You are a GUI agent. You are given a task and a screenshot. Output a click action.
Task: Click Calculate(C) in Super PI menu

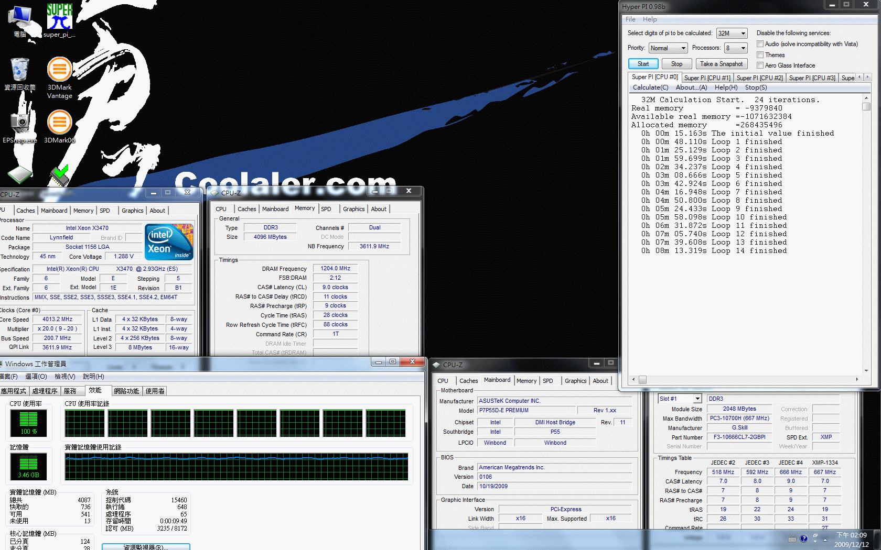pyautogui.click(x=650, y=87)
